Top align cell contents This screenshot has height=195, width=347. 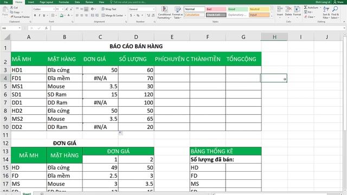click(x=77, y=9)
